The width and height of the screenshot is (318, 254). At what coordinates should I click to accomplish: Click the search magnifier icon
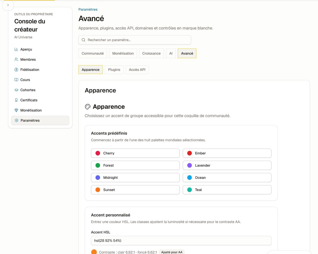(x=83, y=40)
